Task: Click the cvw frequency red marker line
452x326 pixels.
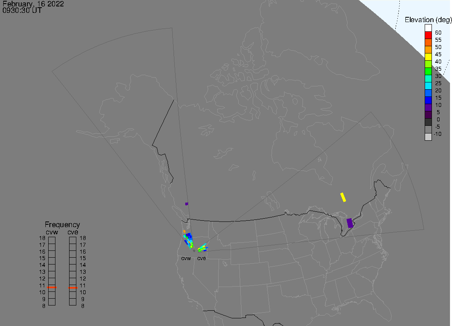Action: click(x=52, y=287)
